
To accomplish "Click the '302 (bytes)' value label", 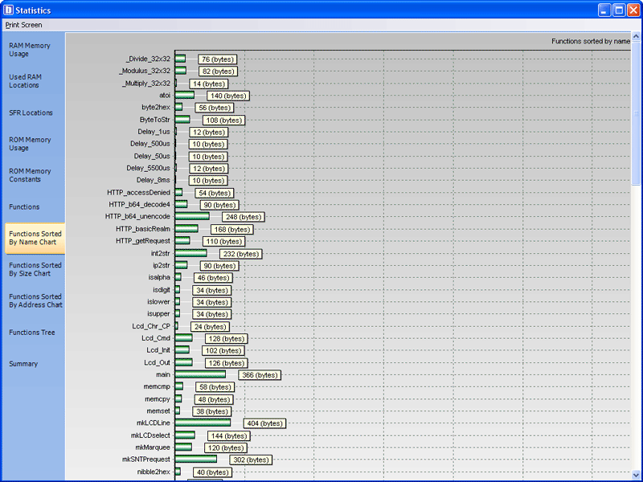I will (x=251, y=460).
